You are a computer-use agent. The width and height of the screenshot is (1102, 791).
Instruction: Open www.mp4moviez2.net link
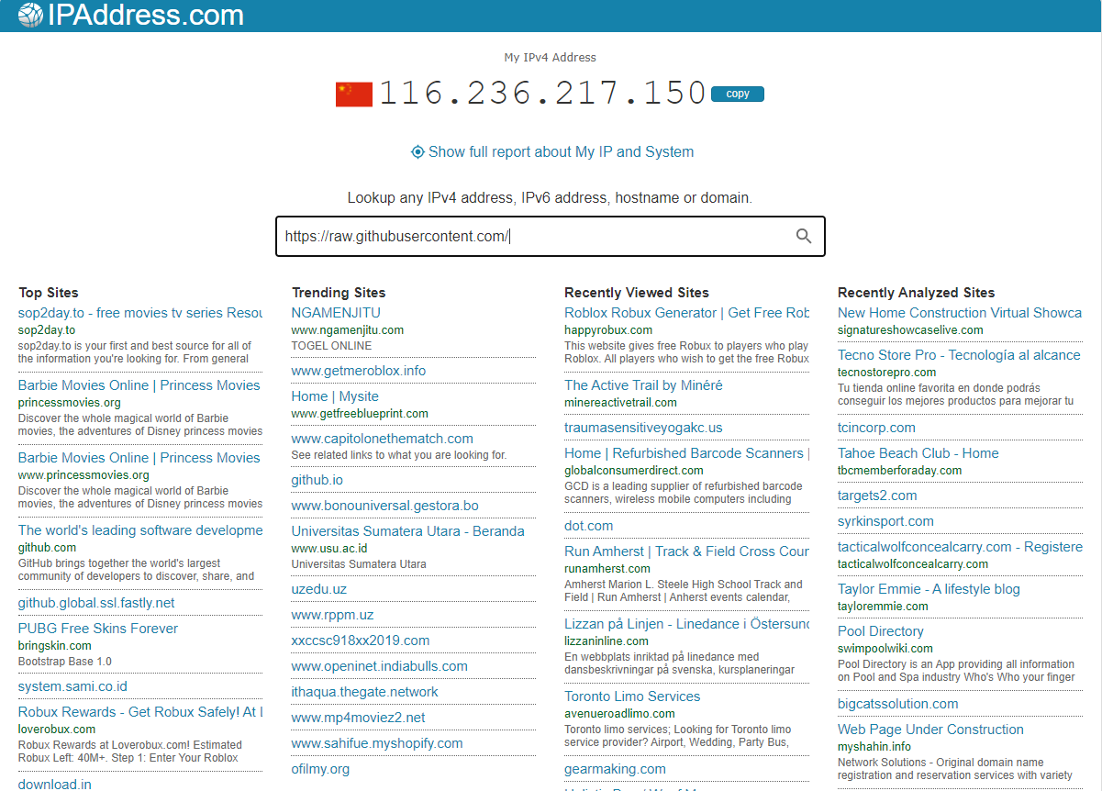pos(359,718)
